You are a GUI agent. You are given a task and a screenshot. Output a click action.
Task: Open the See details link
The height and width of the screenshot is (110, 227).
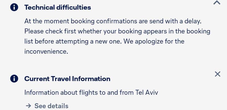pos(47,106)
